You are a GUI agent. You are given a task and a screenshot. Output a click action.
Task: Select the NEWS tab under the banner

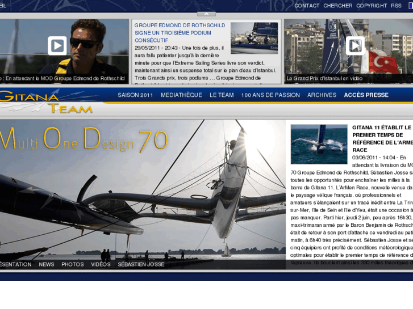point(47,264)
